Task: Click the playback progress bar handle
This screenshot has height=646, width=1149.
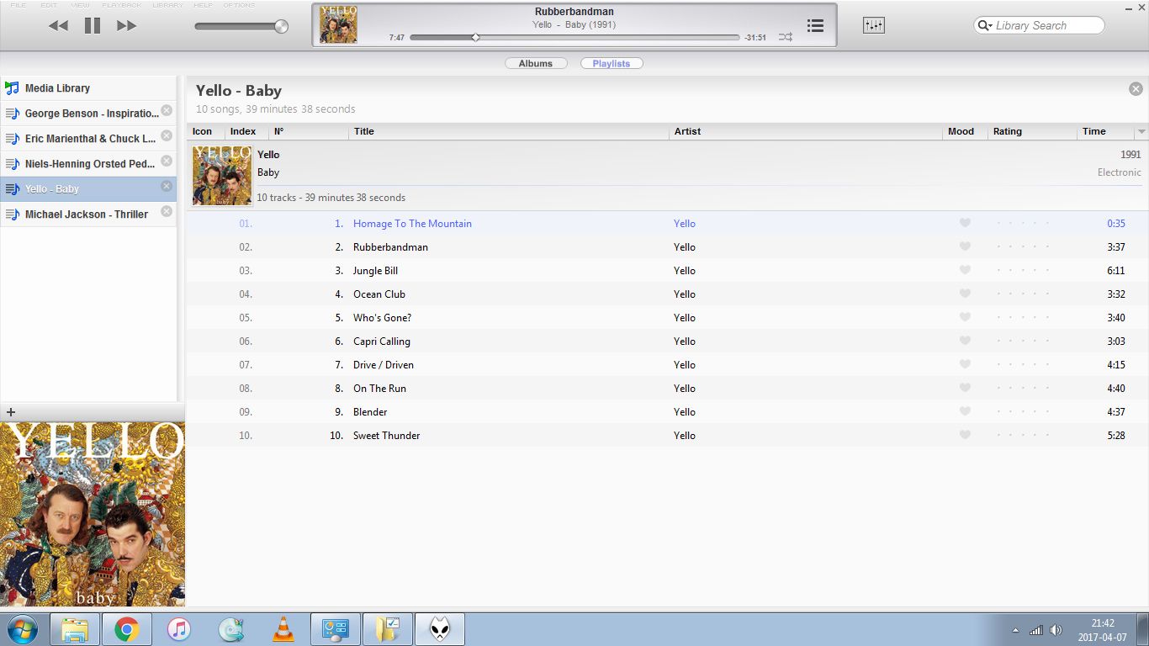Action: (x=475, y=37)
